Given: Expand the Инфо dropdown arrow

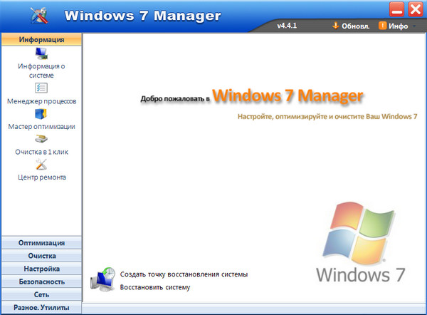Looking at the screenshot, I should [x=414, y=26].
